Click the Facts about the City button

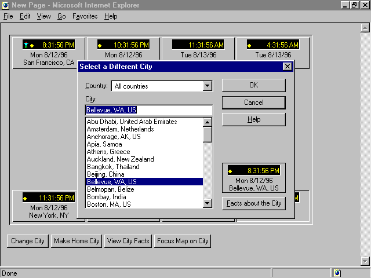(x=253, y=203)
